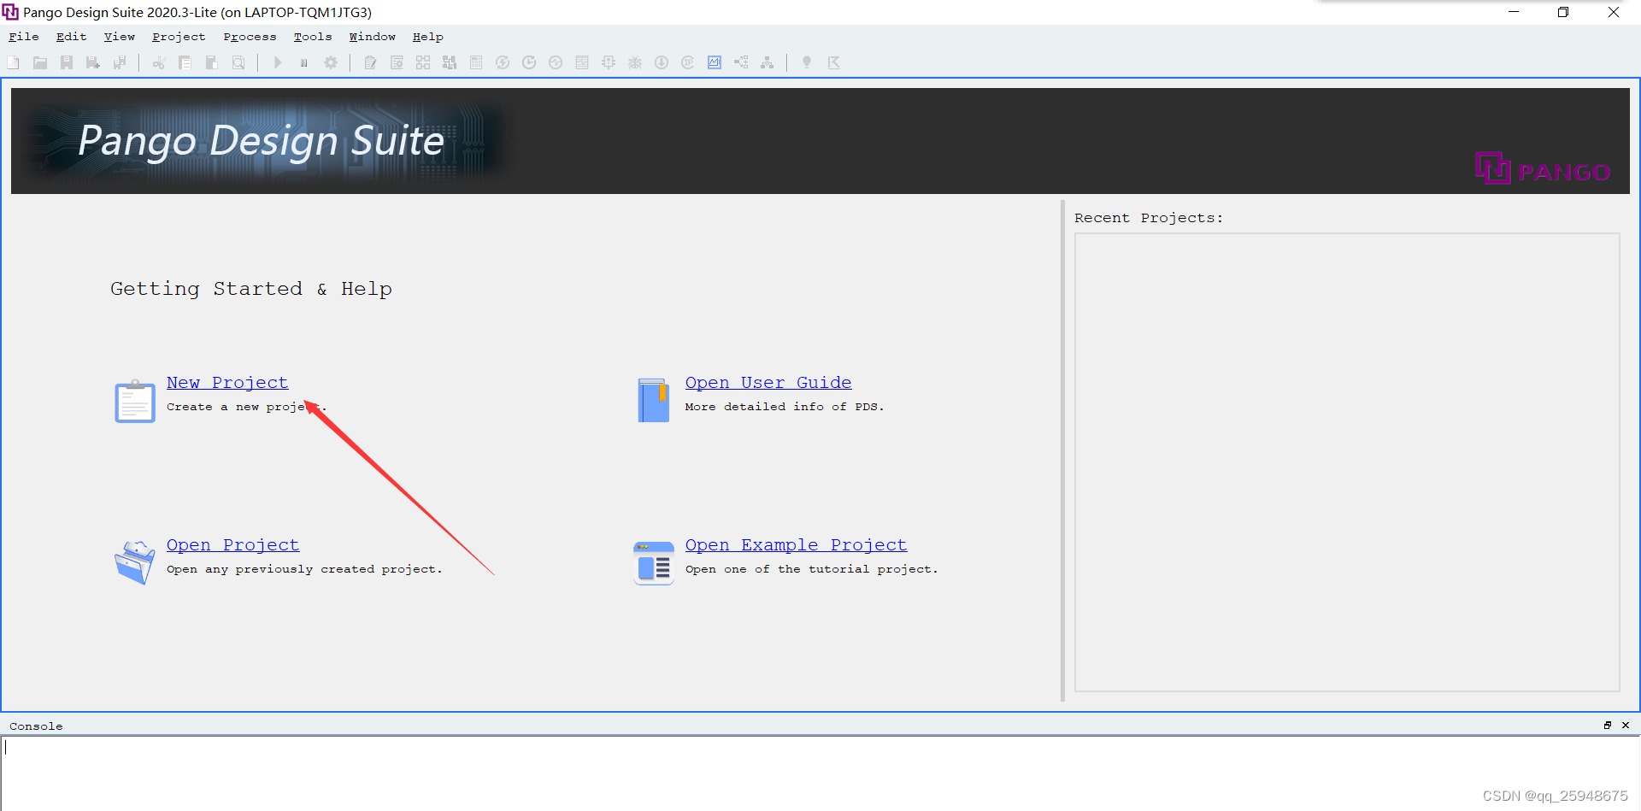Float the Console panel

(1608, 726)
